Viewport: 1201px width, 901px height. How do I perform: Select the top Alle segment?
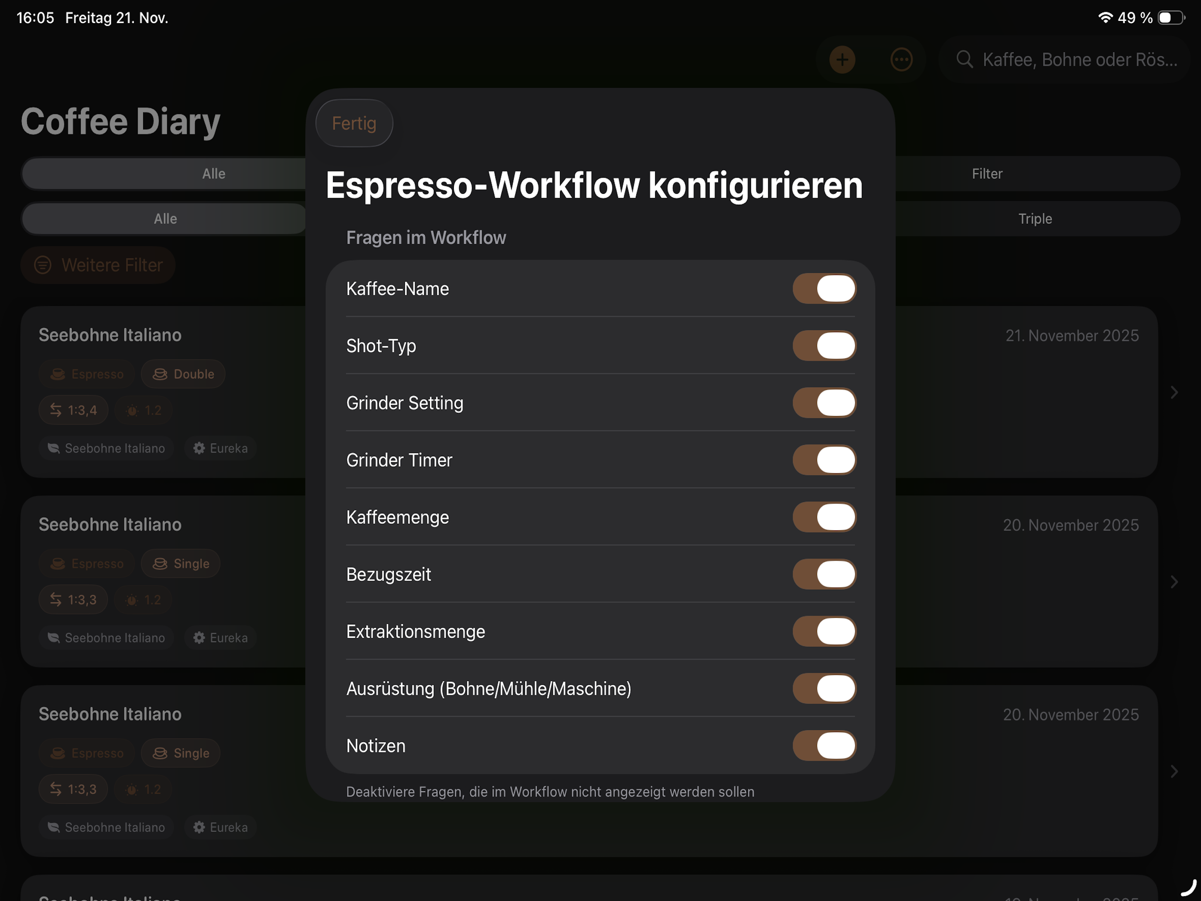coord(213,174)
